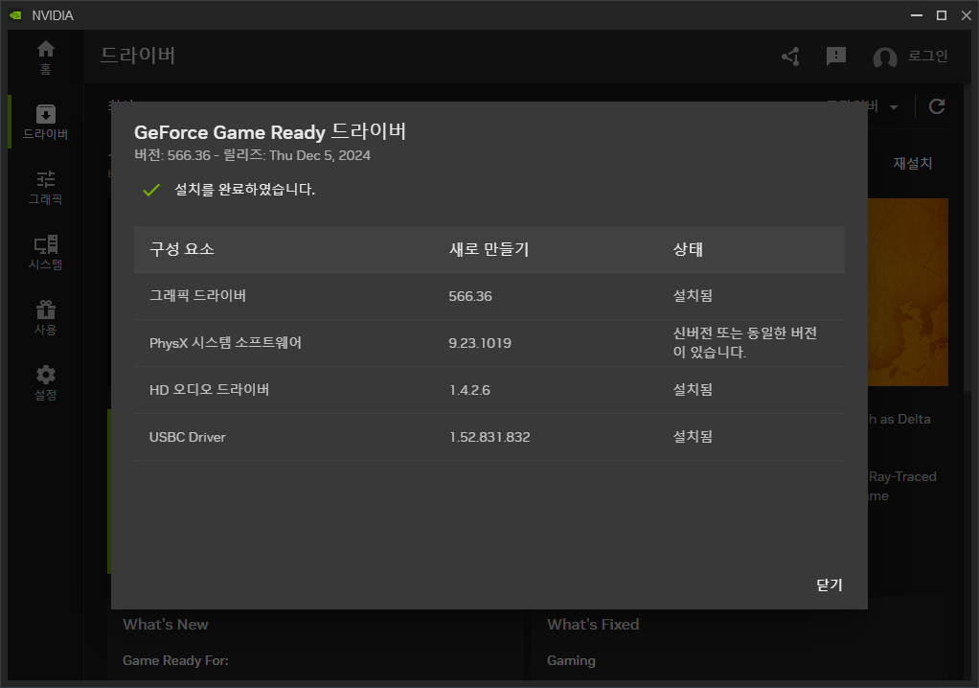Screen dimensions: 979x688
Task: Close the NVIDIA application window
Action: 966,15
